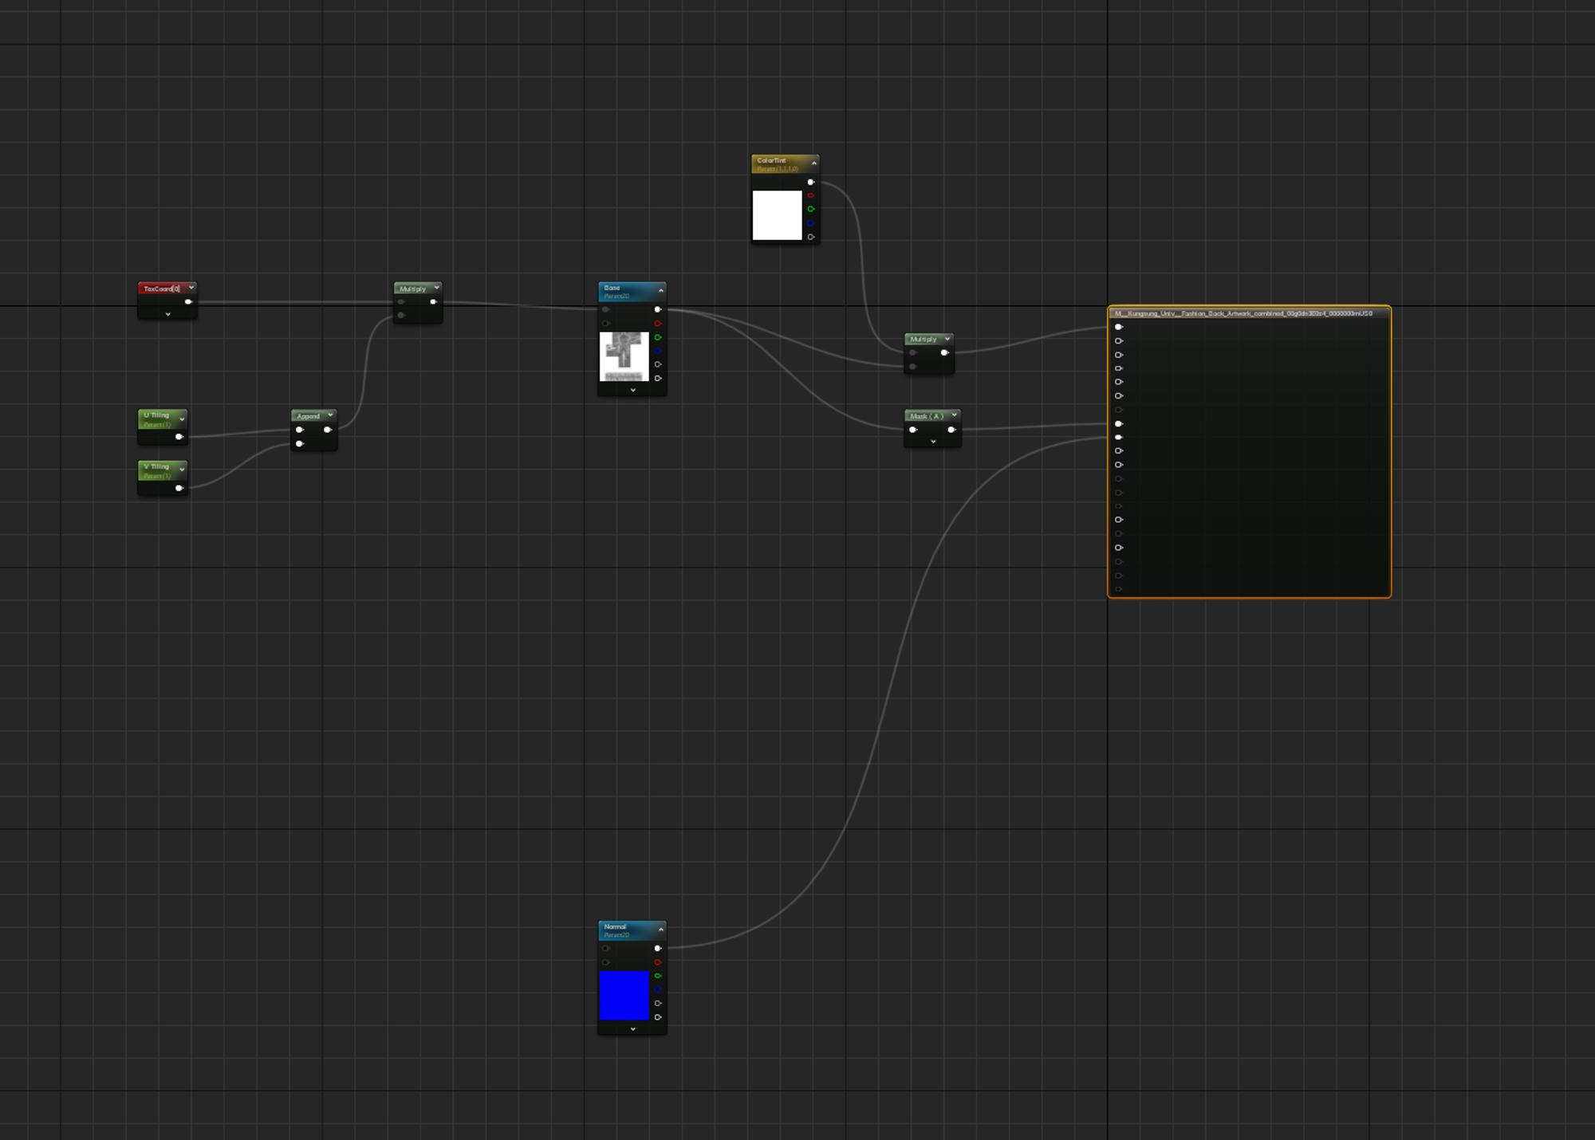This screenshot has width=1595, height=1140.
Task: Click ColorTint red channel pin
Action: click(x=811, y=195)
